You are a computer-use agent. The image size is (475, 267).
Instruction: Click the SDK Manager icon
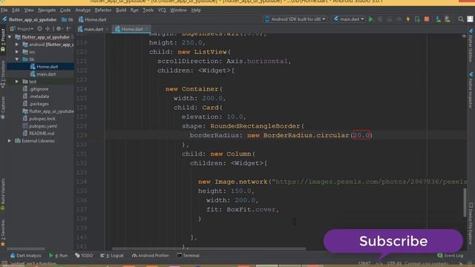[x=448, y=19]
